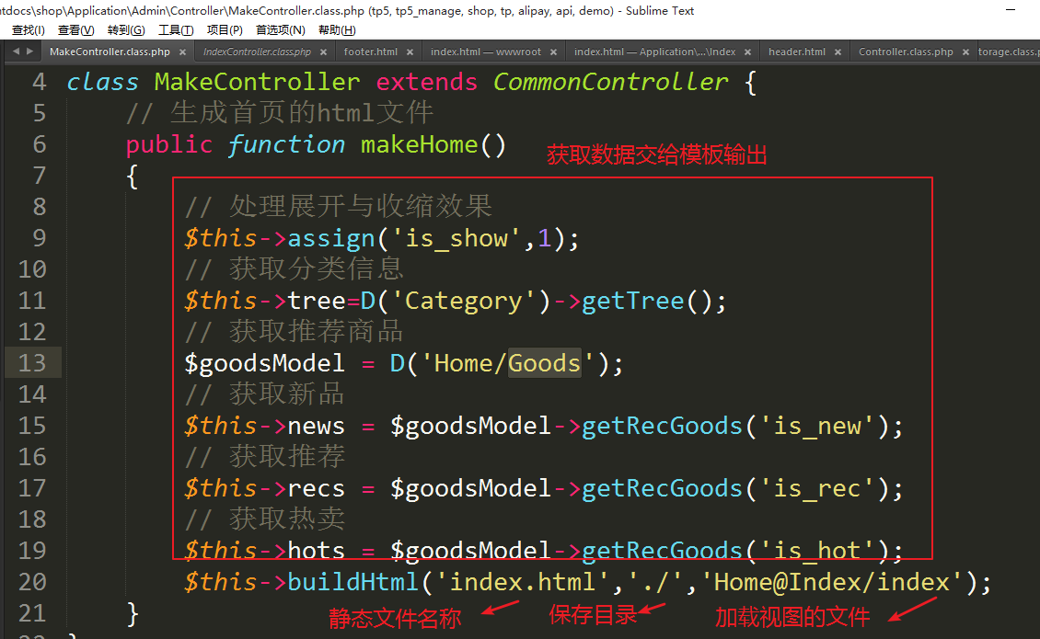Open the 转到(G) menu

coord(126,30)
